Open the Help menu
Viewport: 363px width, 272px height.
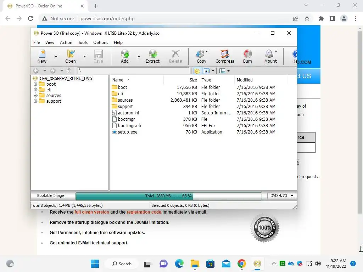coord(118,42)
